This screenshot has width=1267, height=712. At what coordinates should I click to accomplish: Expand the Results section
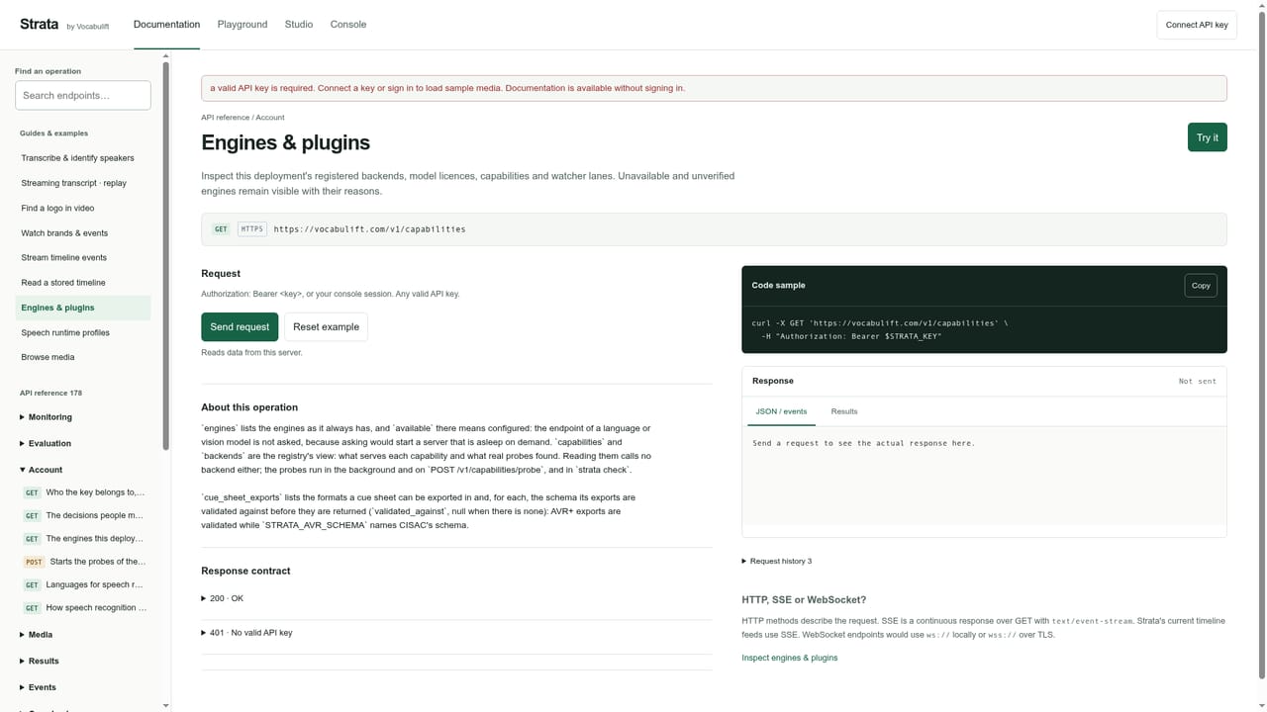click(x=83, y=661)
